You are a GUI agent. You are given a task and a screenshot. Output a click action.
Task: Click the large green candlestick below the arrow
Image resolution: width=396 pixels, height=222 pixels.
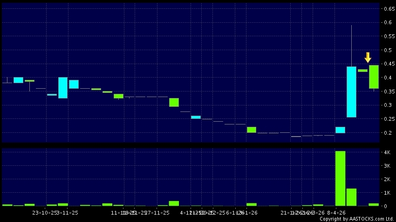pyautogui.click(x=374, y=77)
